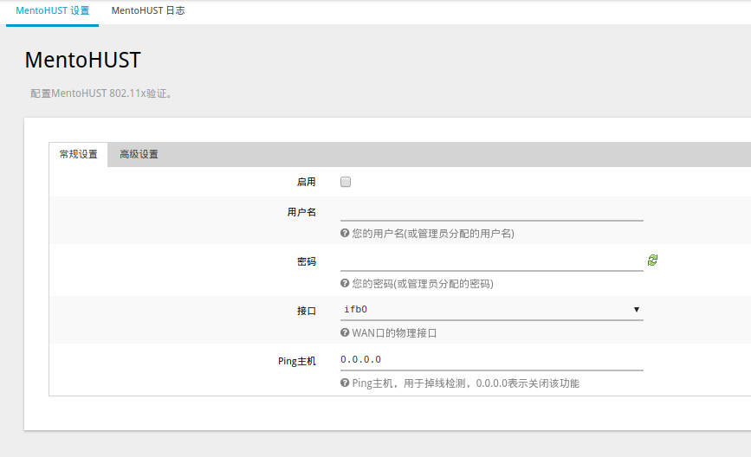Image resolution: width=751 pixels, height=457 pixels.
Task: Open the 高级设置 tab
Action: click(x=139, y=154)
